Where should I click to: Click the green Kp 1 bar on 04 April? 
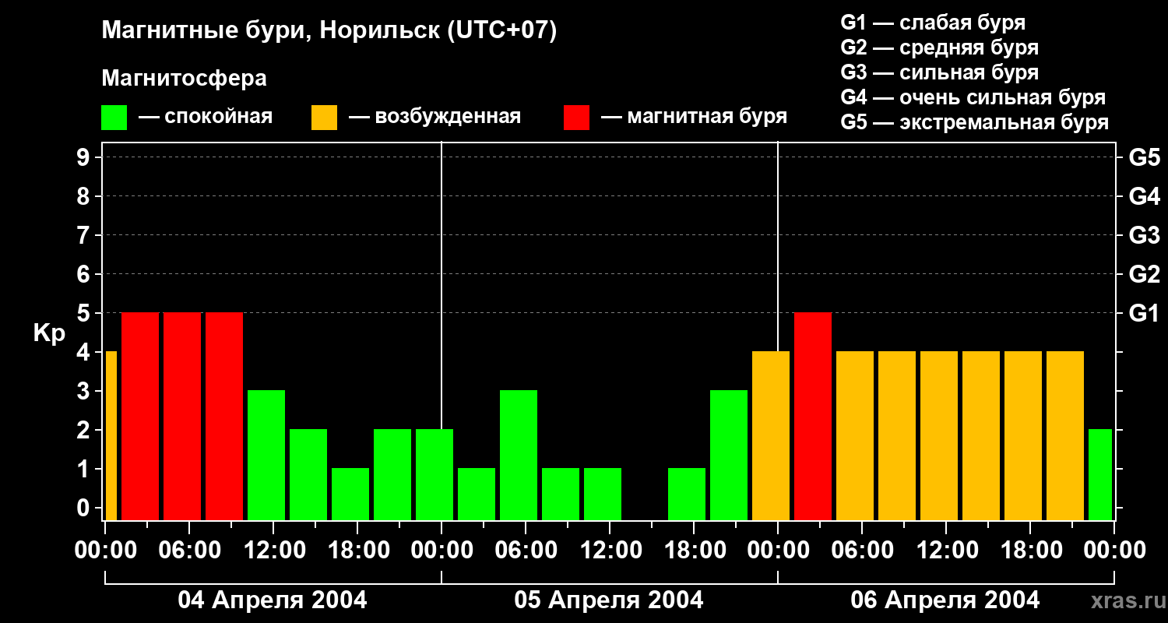(x=350, y=495)
